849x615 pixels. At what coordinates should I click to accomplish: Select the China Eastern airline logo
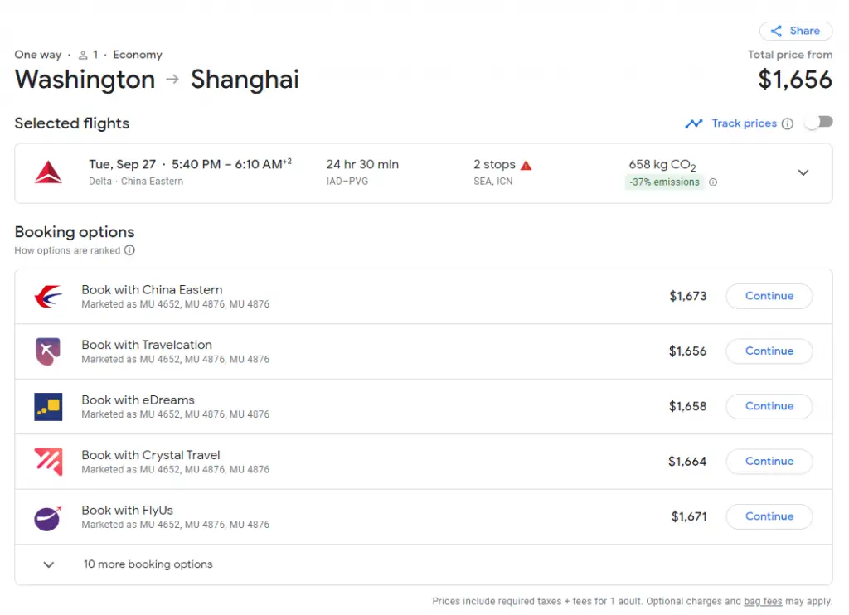[x=48, y=296]
